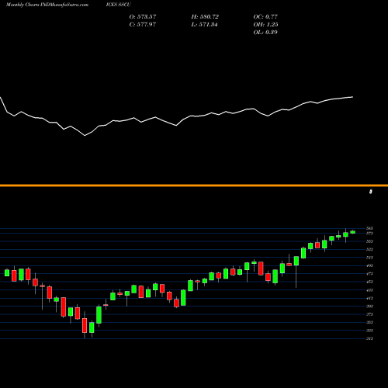Viewport: 388px width, 388px height.
Task: Click the 'Monthly Charts INDMunafaSutra.com' title text
Action: 47,5
